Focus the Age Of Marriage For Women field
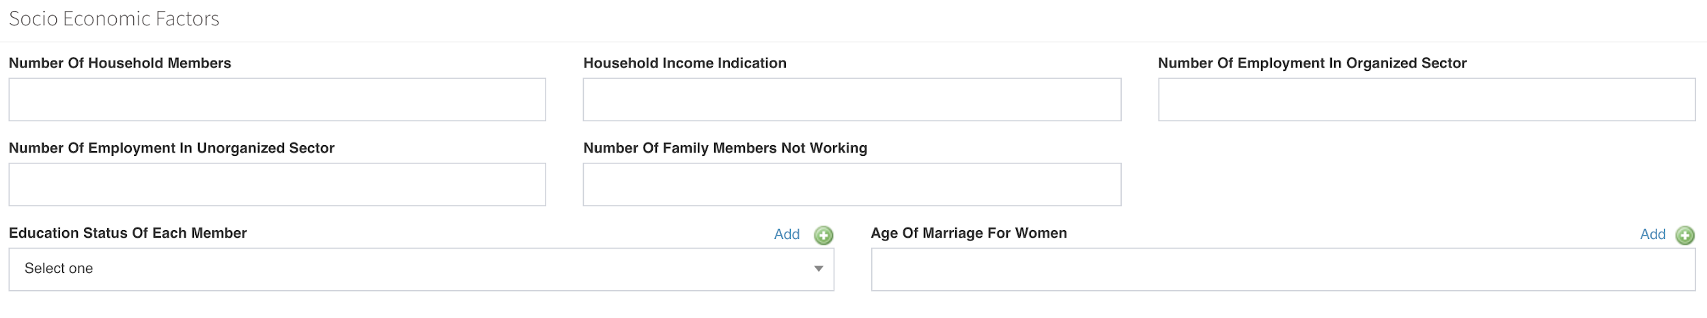 point(1282,270)
